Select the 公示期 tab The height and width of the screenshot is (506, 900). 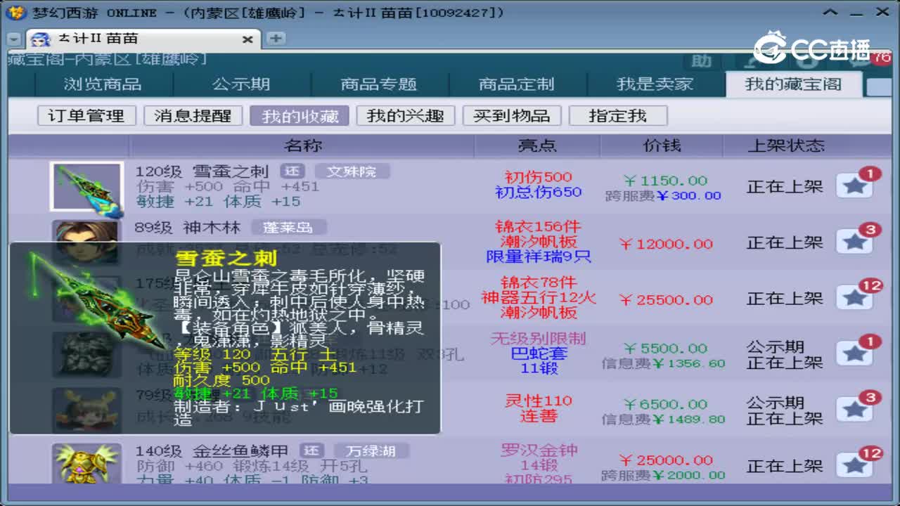coord(241,84)
